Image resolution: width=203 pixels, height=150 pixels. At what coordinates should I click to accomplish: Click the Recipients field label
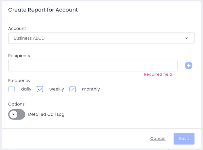(x=19, y=56)
